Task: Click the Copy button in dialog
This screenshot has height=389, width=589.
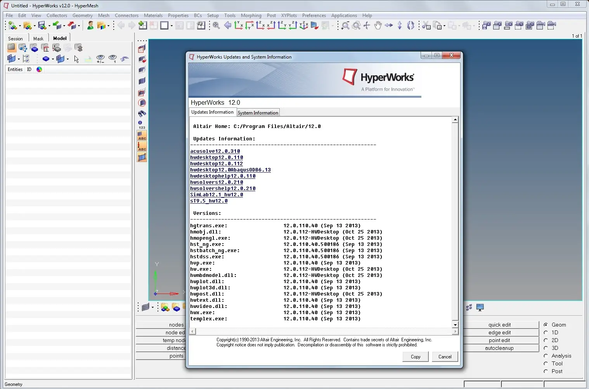Action: click(416, 357)
